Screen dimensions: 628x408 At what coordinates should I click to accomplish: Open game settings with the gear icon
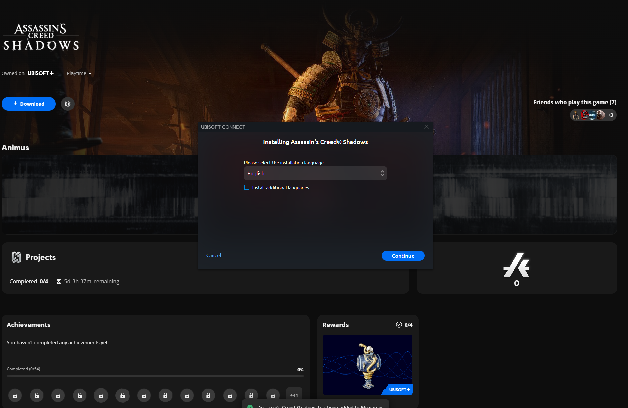[68, 104]
